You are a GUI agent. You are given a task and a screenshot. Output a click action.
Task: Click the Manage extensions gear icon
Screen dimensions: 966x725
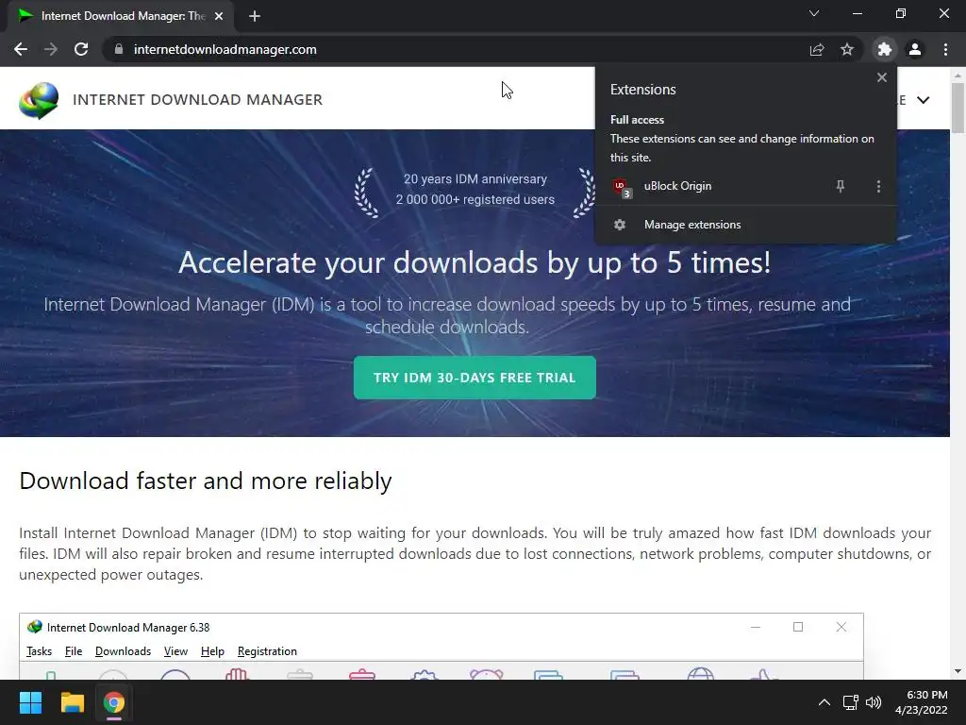pos(620,225)
